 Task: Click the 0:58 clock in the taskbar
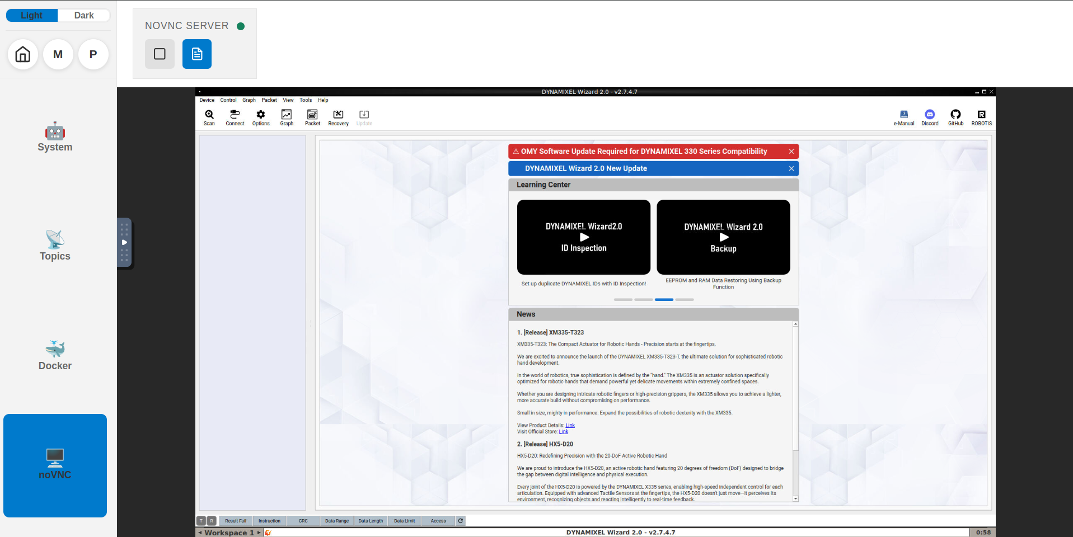(x=983, y=533)
